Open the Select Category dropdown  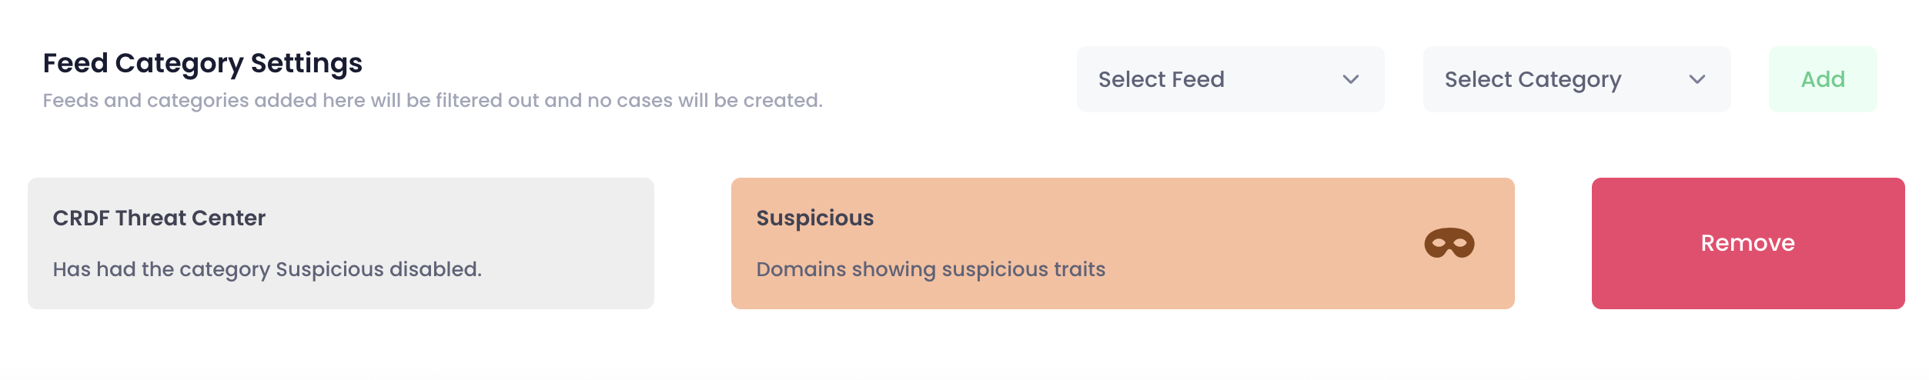(1576, 79)
